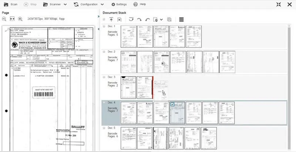Expand the Configuration dropdown chevron
296x152 pixels.
(102, 4)
